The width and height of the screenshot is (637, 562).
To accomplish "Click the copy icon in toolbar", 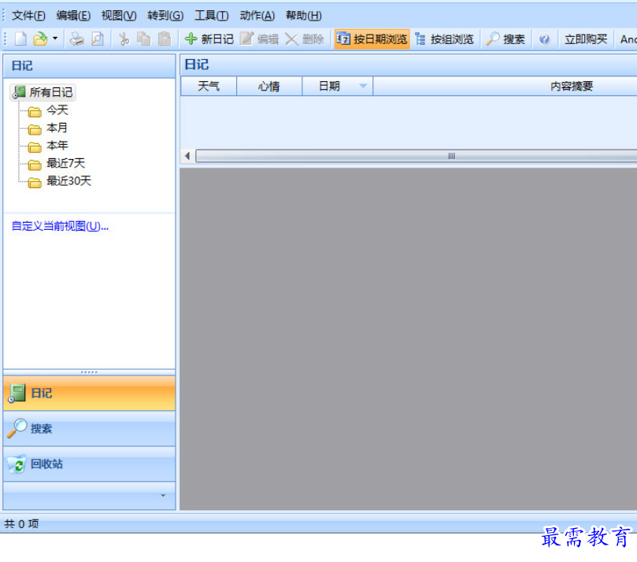I will 143,39.
